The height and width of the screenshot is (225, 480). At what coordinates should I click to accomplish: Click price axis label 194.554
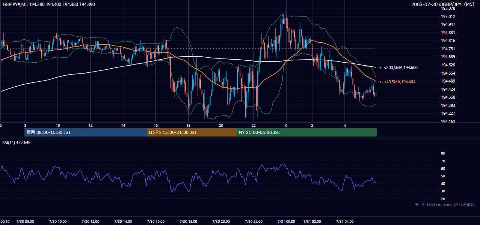[x=448, y=73]
